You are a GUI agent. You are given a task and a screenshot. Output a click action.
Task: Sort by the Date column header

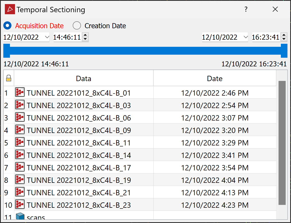click(214, 78)
